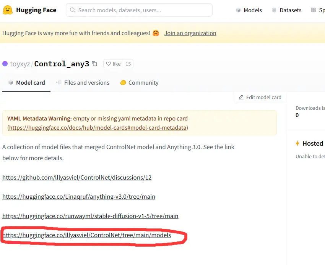Viewport: 325px width, 265px height.
Task: Click Edit model card button
Action: pos(260,97)
